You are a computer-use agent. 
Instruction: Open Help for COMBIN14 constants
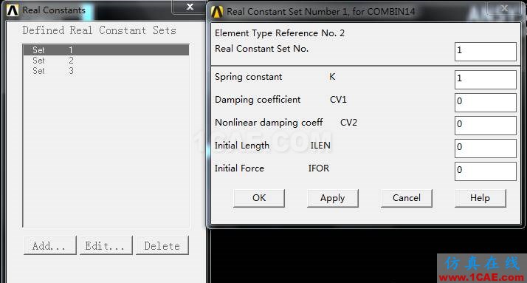click(480, 198)
